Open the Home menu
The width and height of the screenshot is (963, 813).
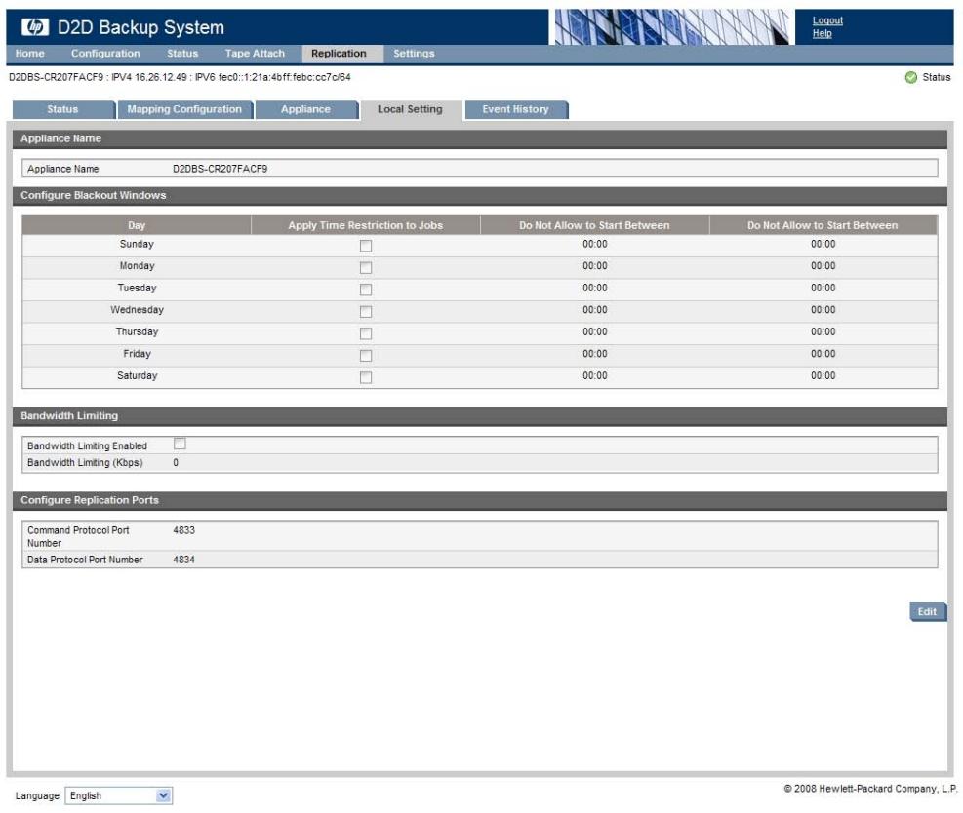click(x=29, y=54)
